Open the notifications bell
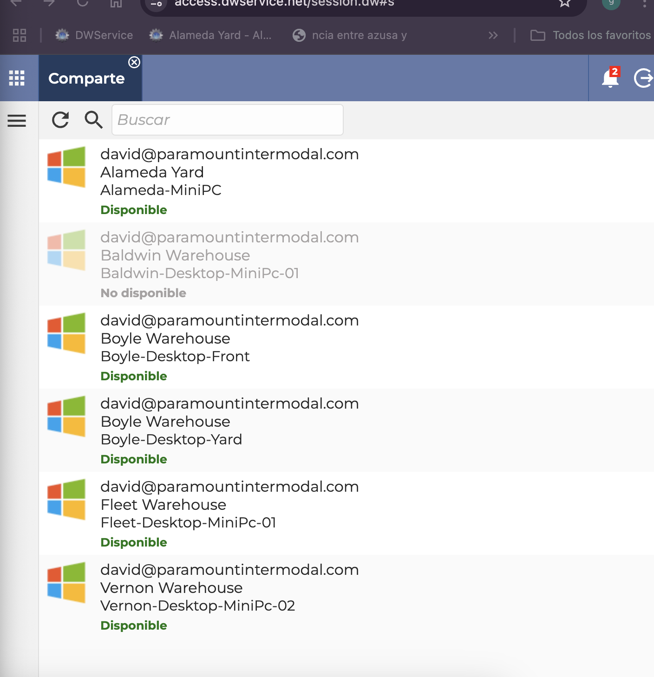 (610, 78)
